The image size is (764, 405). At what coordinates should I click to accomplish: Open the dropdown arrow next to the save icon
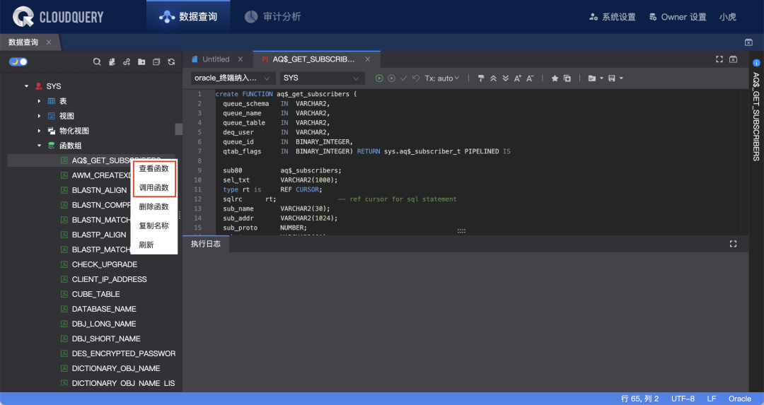621,78
